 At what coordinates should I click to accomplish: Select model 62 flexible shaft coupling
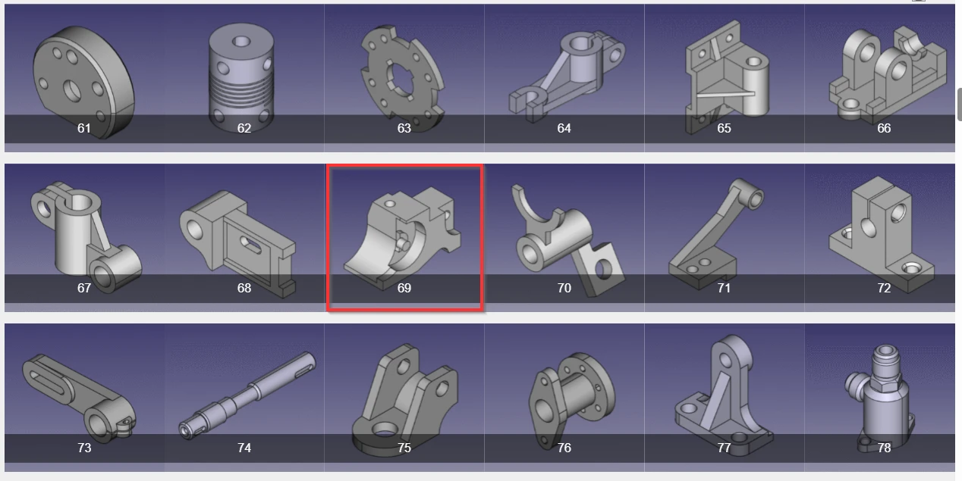click(244, 74)
